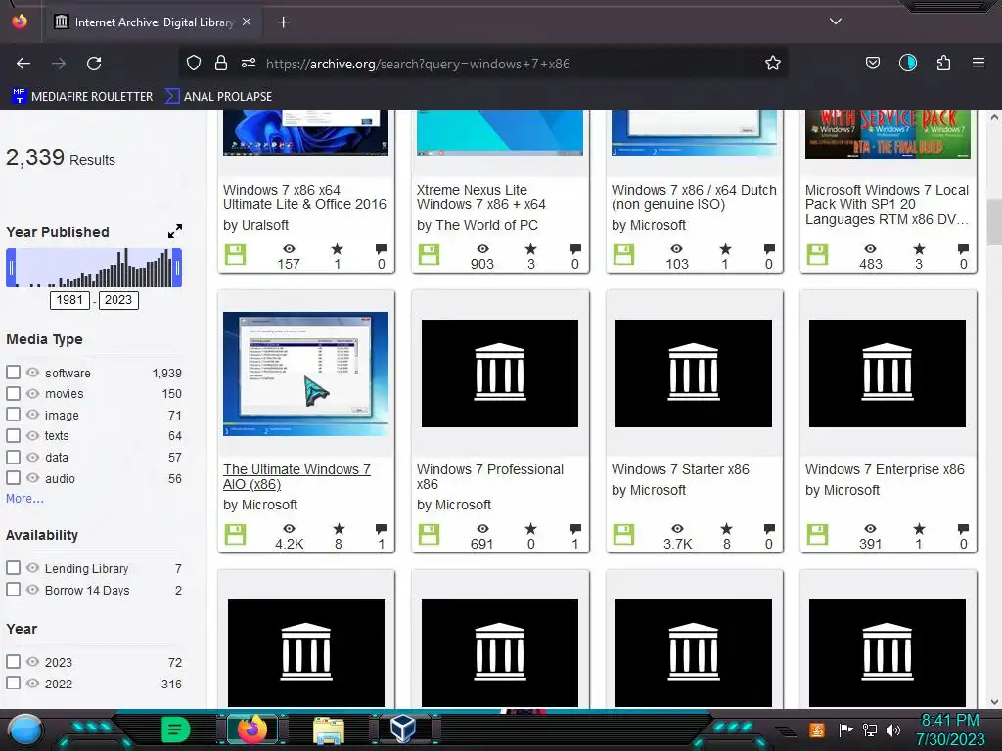This screenshot has height=751, width=1002.
Task: Toggle eye icon to show only software
Action: tap(32, 373)
